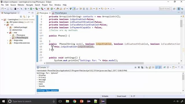Toggle Show Whitespace Characters in toolbar

[x=87, y=9]
